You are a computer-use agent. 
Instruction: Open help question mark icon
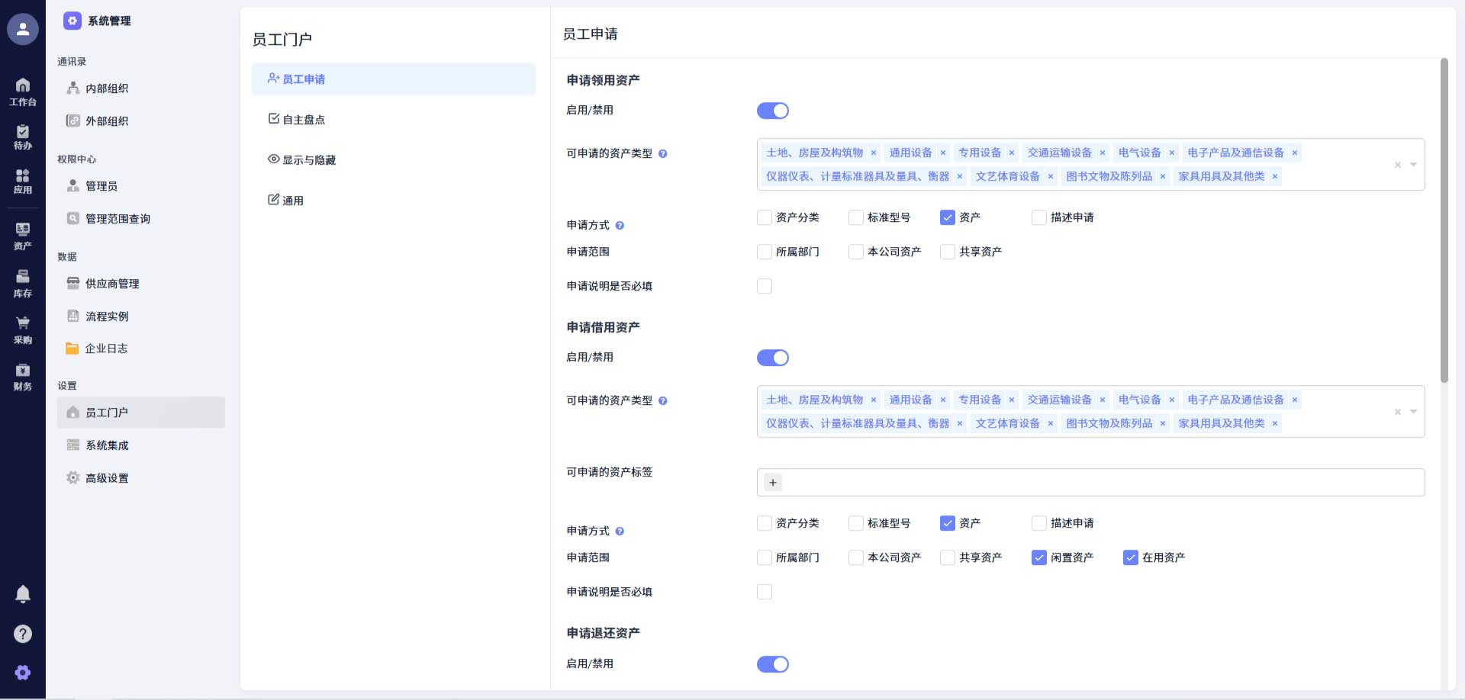click(x=23, y=634)
